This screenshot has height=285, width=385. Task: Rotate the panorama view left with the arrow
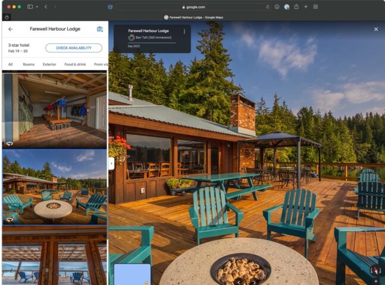click(239, 282)
